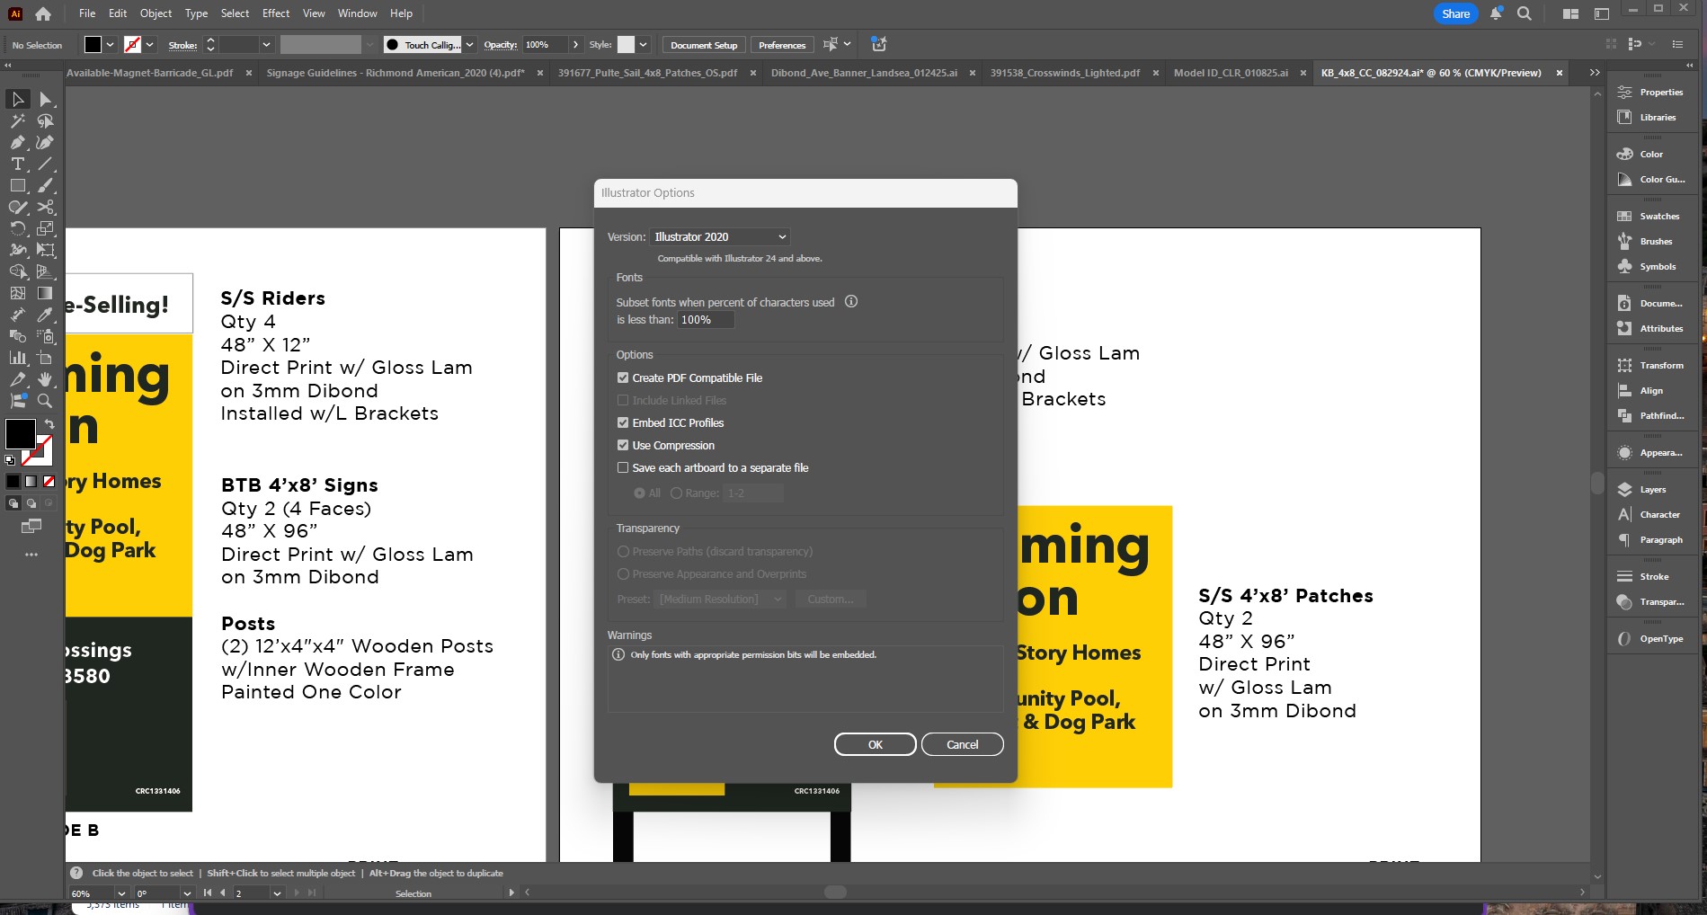
Task: Open the Window menu
Action: [357, 13]
